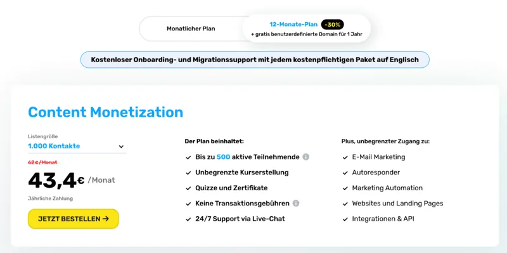Click the checkmark beside Autoresponder
The image size is (507, 253).
pyautogui.click(x=345, y=172)
